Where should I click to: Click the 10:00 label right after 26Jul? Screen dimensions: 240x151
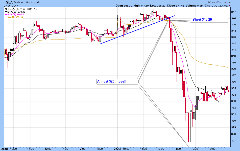[x=13, y=149]
